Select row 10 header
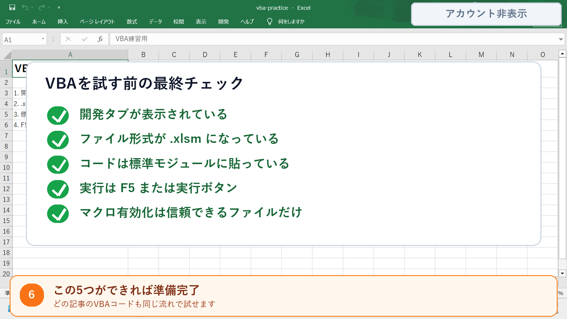Viewport: 567px width, 319px height. pos(6,168)
